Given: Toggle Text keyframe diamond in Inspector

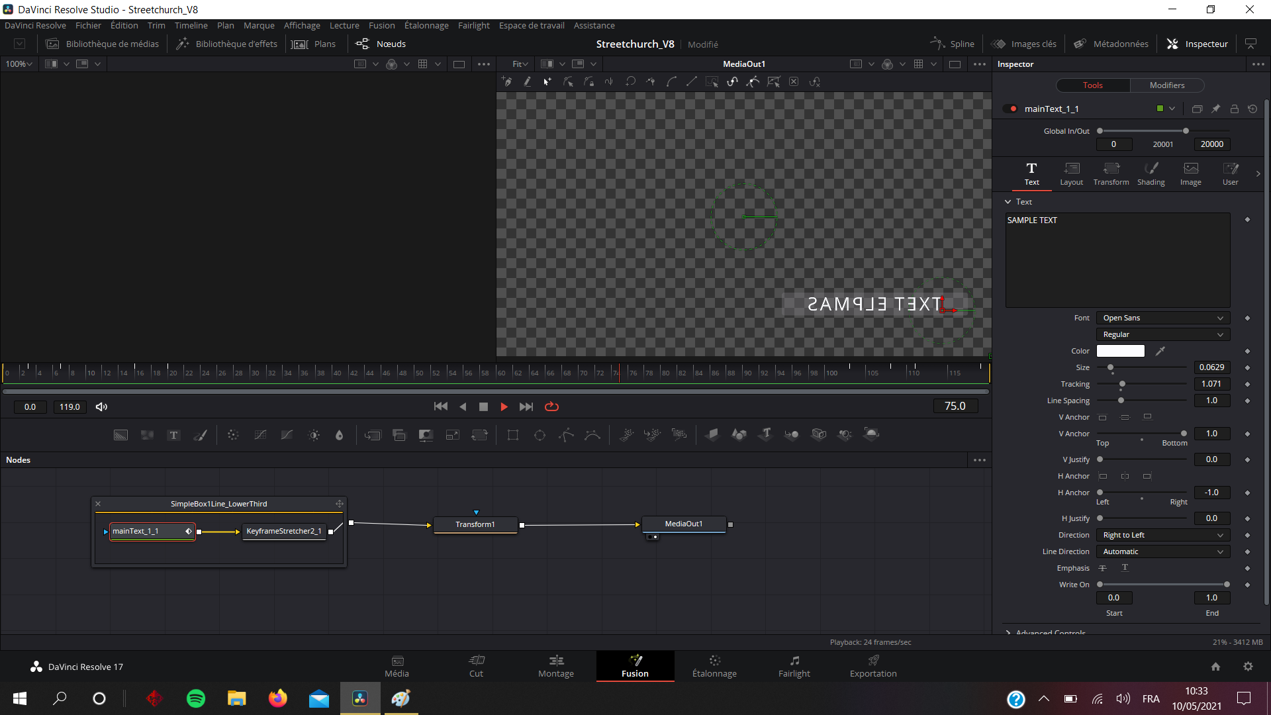Looking at the screenshot, I should click(1247, 220).
